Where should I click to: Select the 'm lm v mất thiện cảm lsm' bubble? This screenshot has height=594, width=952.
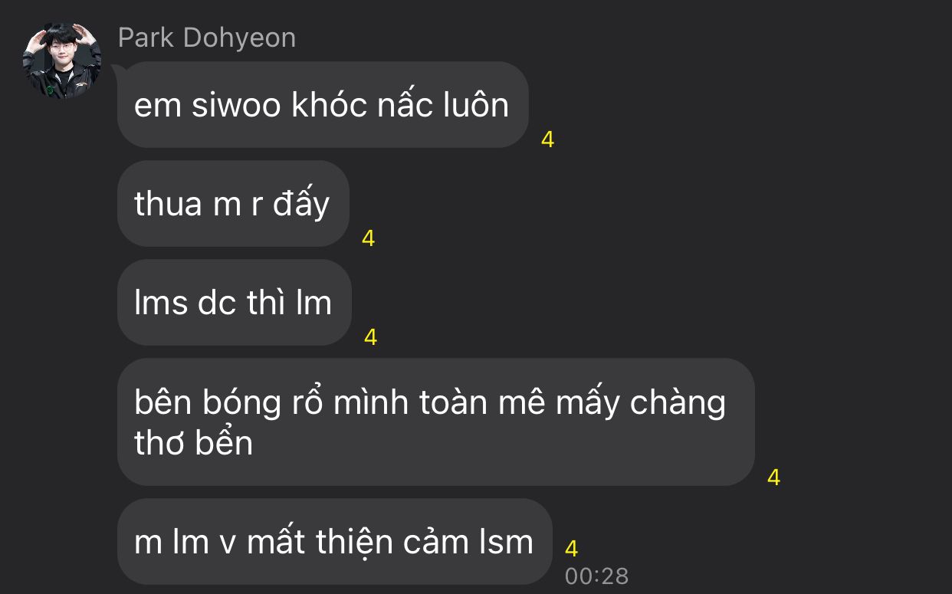[x=334, y=542]
